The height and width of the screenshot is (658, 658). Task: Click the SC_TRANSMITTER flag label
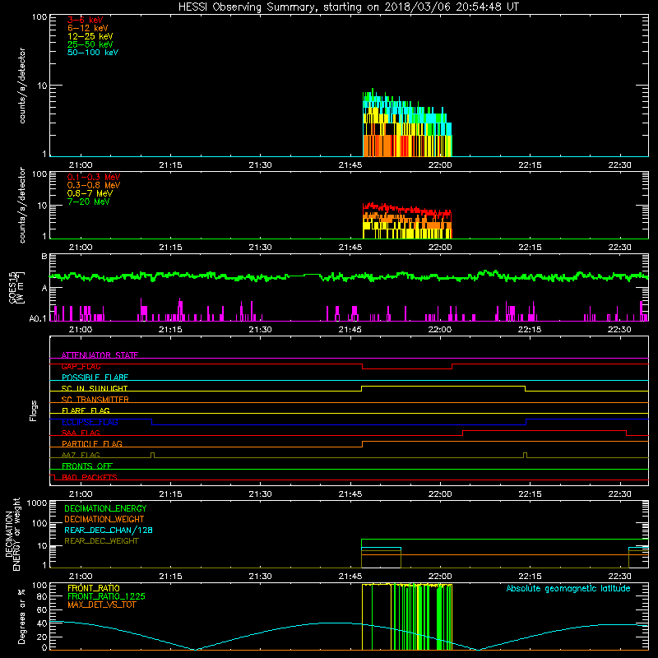coord(95,400)
